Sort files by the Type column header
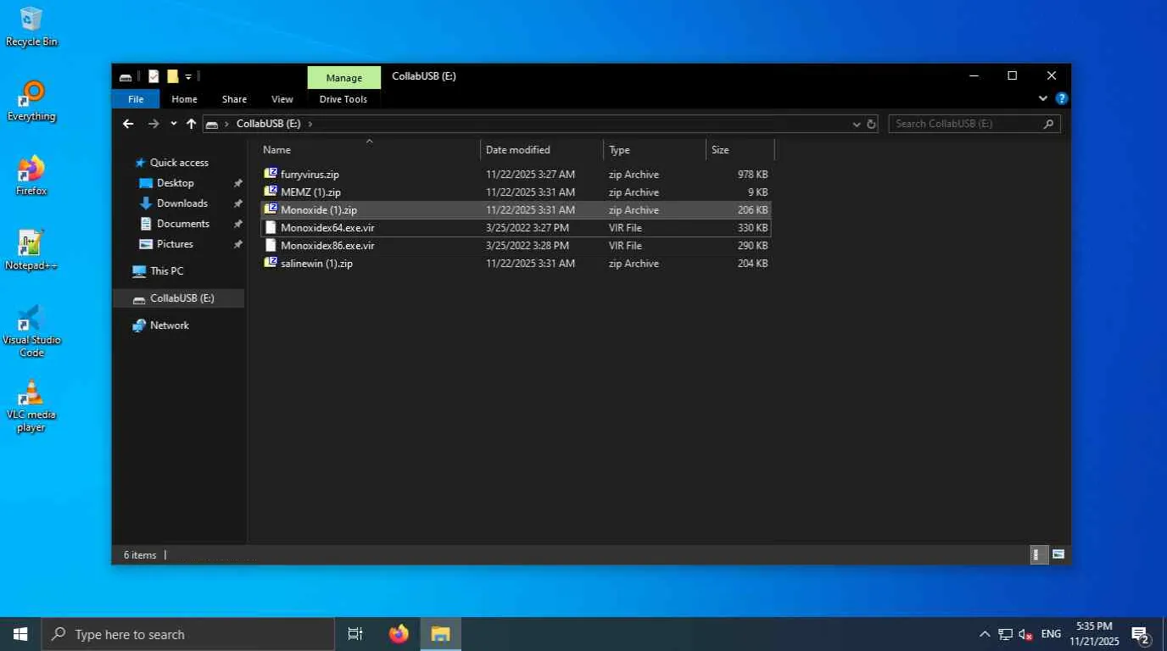The width and height of the screenshot is (1167, 651). [655, 150]
